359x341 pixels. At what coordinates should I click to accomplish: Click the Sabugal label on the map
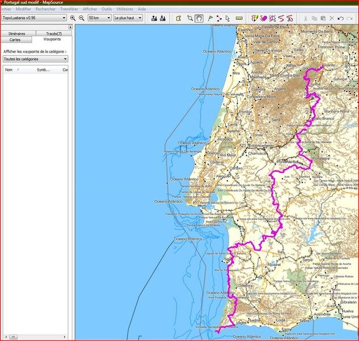coord(340,78)
